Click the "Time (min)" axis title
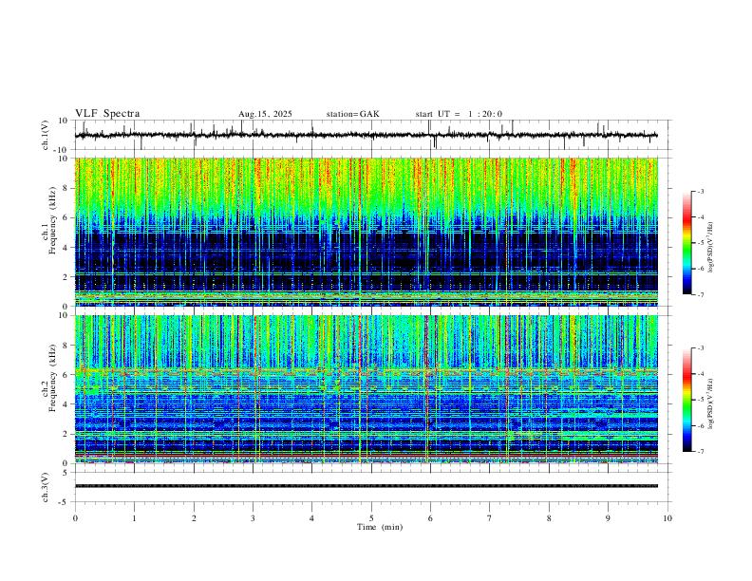 pos(380,527)
